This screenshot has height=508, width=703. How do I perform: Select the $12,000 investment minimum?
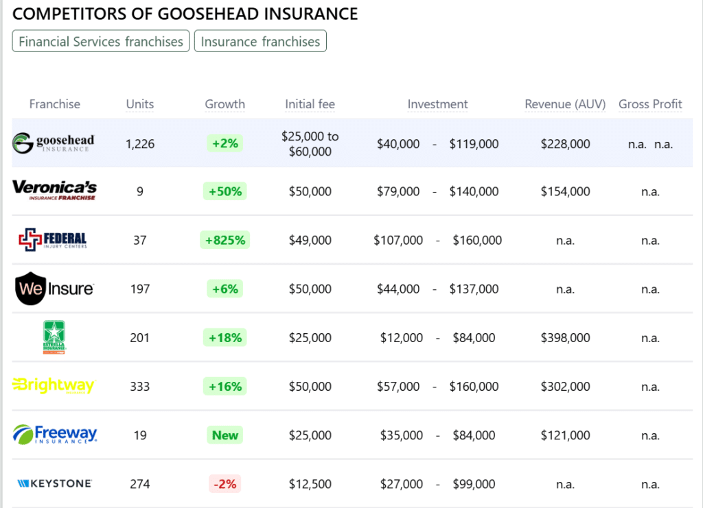401,338
